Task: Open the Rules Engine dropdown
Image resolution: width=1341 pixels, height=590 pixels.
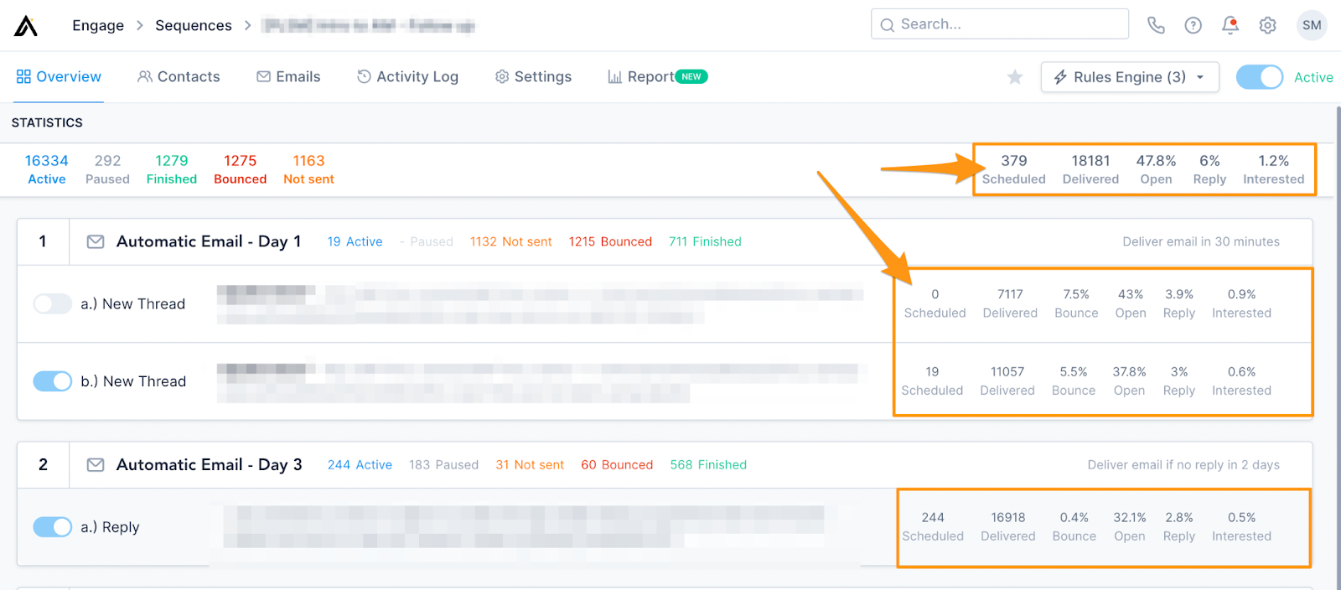Action: pyautogui.click(x=1129, y=76)
